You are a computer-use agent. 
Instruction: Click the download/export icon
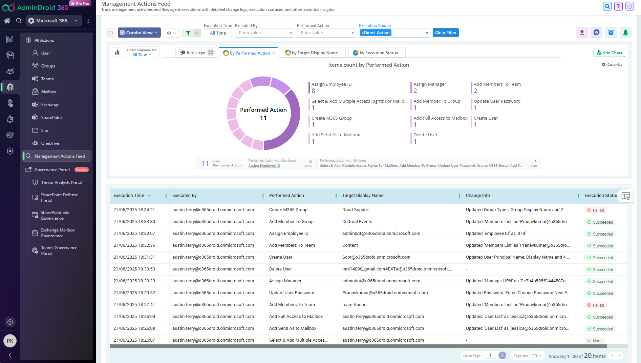[x=582, y=33]
